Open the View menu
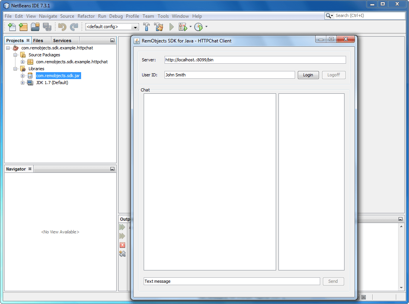This screenshot has width=409, height=304. (x=31, y=16)
